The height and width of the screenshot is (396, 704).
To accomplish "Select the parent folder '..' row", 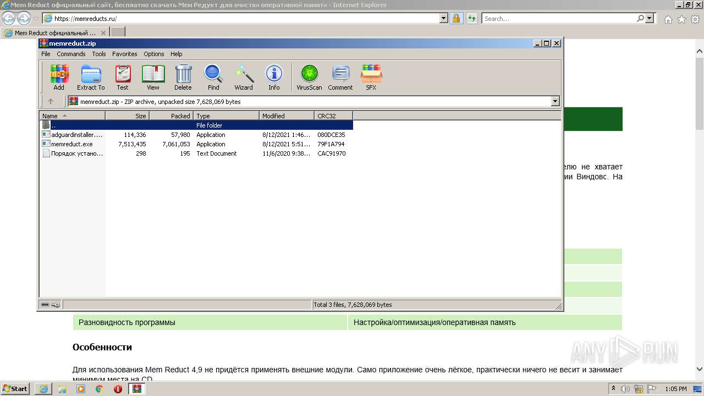I will 196,125.
